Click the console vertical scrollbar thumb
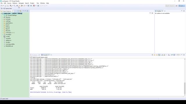Viewport: 186px width, 104px height. tap(185, 88)
